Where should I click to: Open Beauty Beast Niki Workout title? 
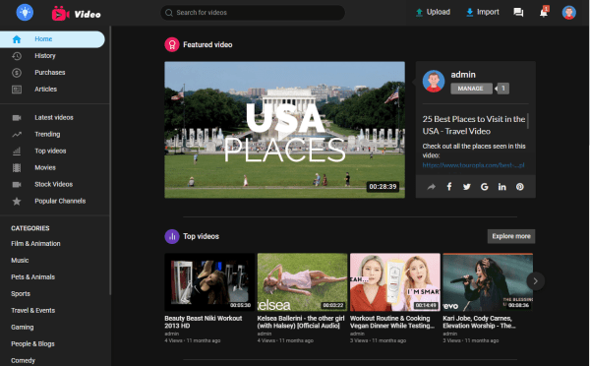pos(204,322)
